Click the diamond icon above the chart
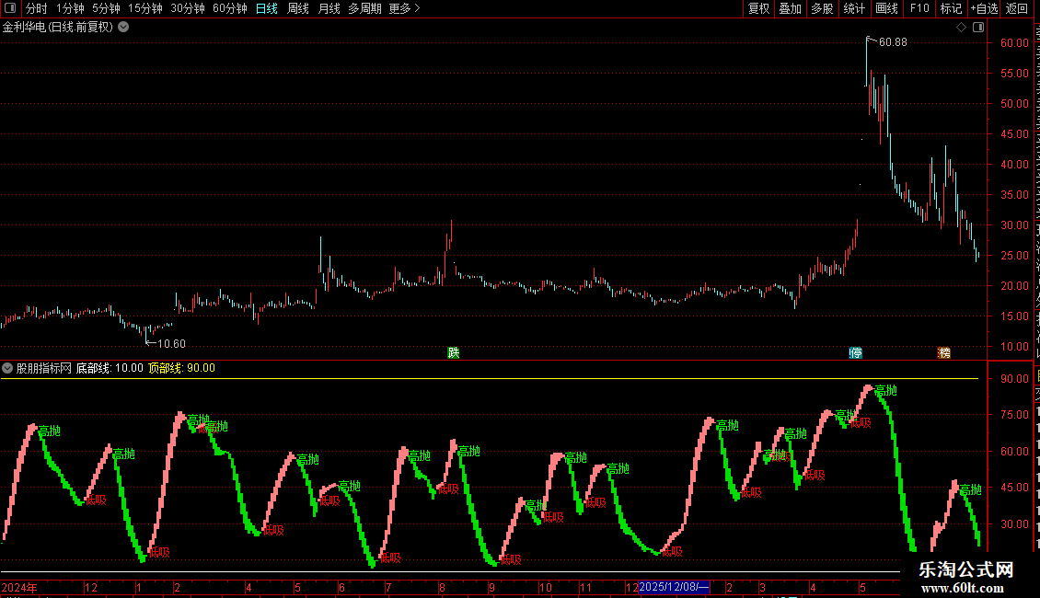This screenshot has height=598, width=1040. point(961,28)
